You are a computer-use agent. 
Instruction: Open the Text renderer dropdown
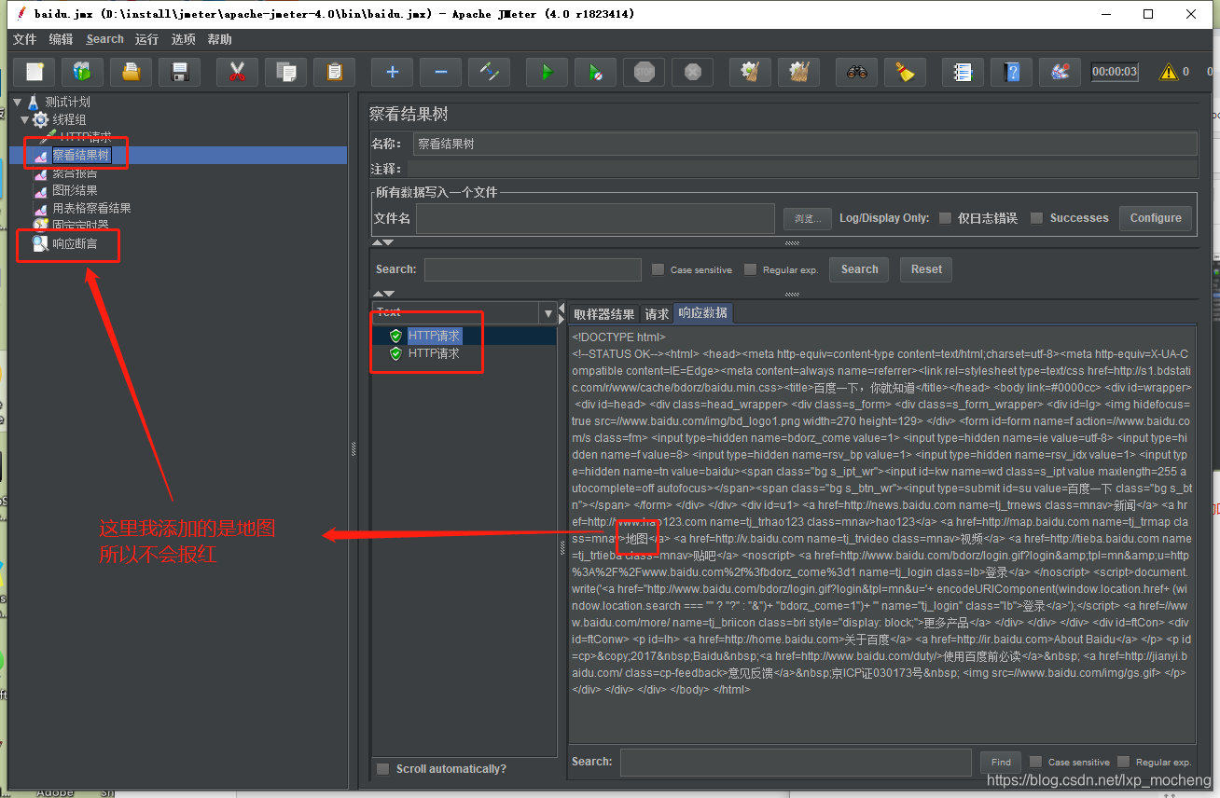(548, 313)
